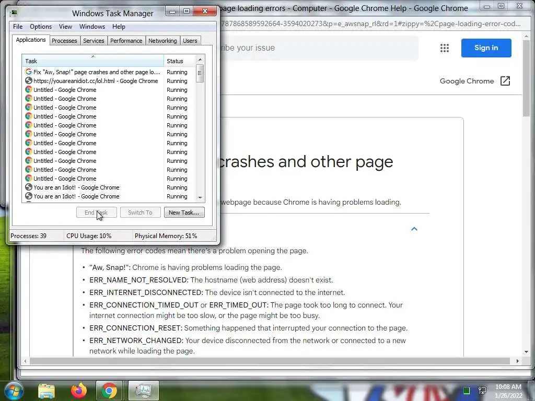This screenshot has height=401, width=535.
Task: Click the blue Sign in button
Action: (x=486, y=48)
